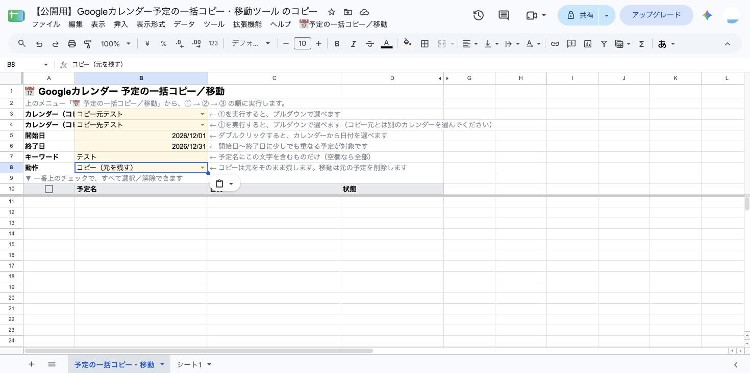Image resolution: width=750 pixels, height=373 pixels.
Task: Format as currency with yen icon
Action: tap(147, 44)
